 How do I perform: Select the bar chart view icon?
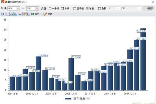pos(12,14)
